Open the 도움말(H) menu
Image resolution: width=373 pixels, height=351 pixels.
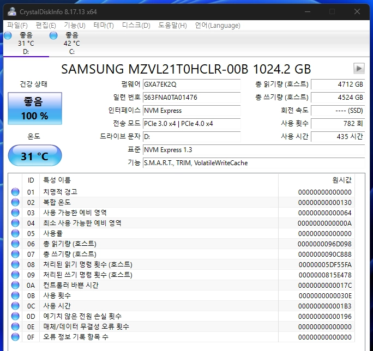point(172,25)
